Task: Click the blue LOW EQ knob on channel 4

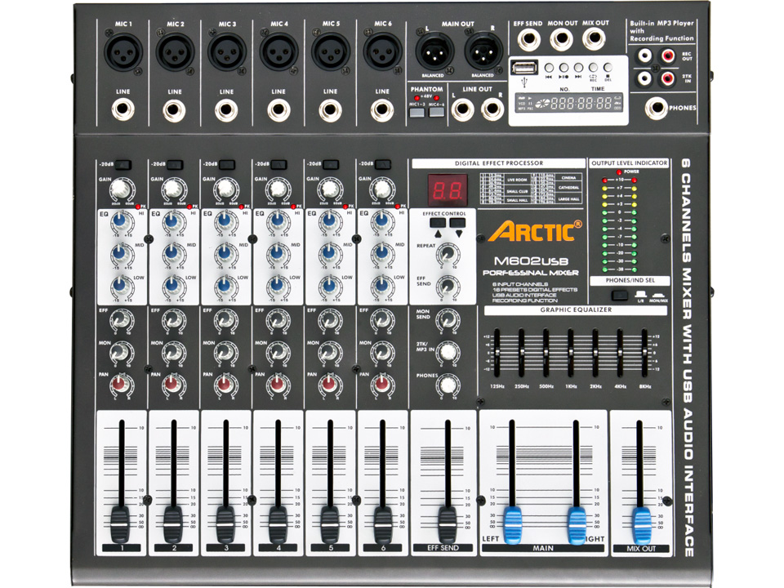Action: [x=276, y=287]
